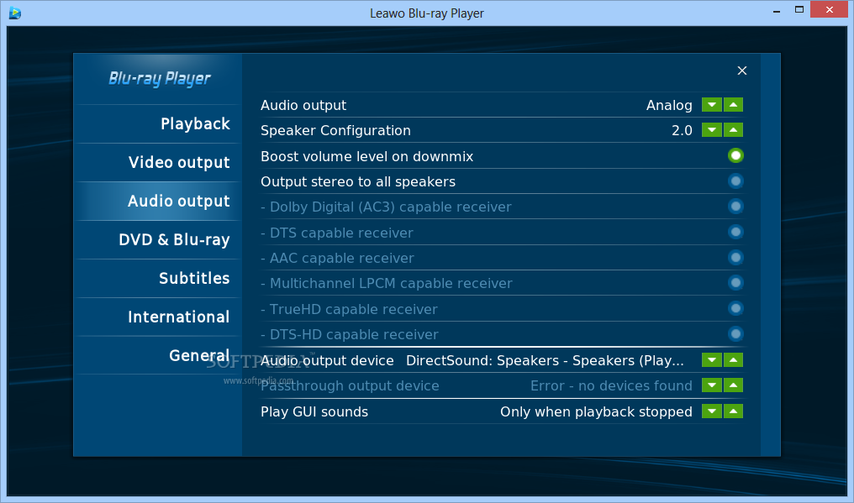
Task: Click the 2.0 speaker configuration value
Action: click(682, 131)
